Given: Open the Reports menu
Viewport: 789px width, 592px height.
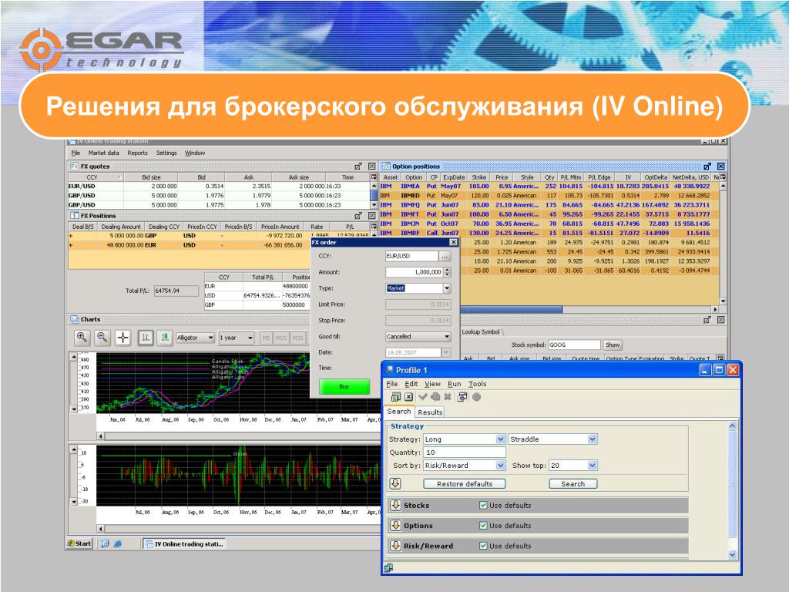Looking at the screenshot, I should pyautogui.click(x=137, y=153).
